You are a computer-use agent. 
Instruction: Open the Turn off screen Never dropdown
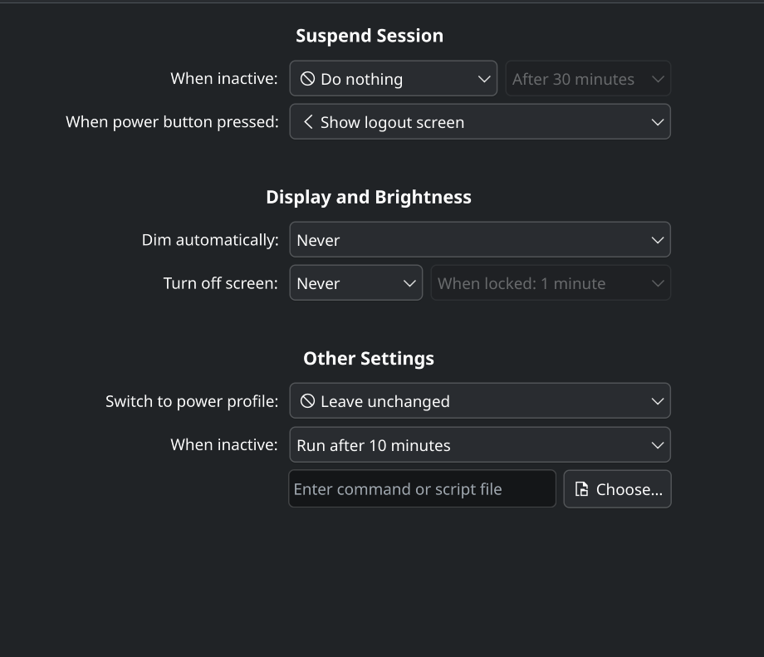(x=355, y=283)
